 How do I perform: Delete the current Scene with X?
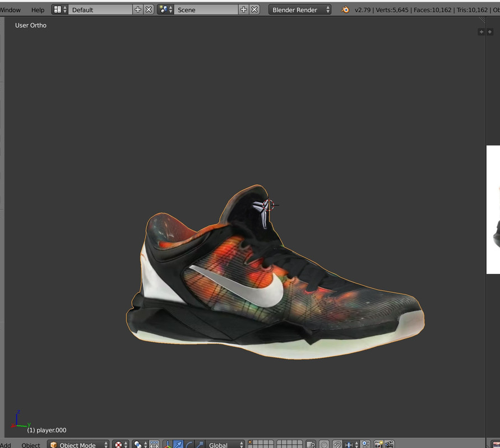coord(254,10)
